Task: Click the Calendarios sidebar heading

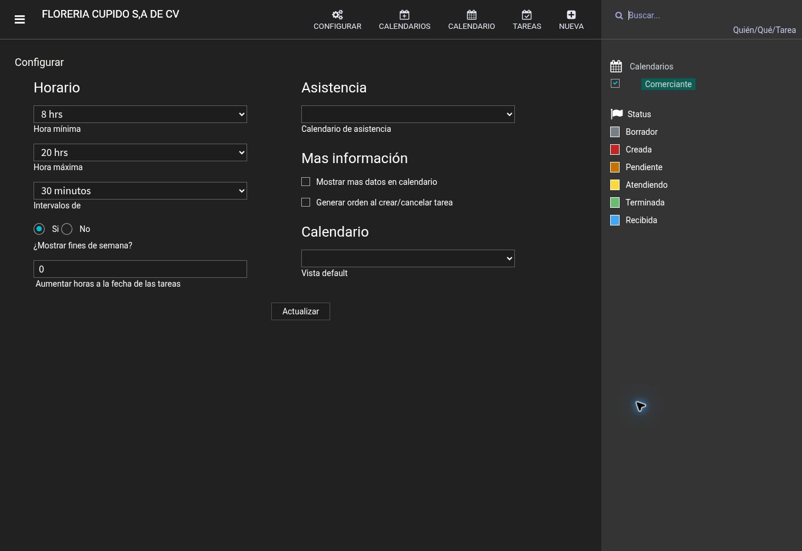Action: [x=651, y=67]
